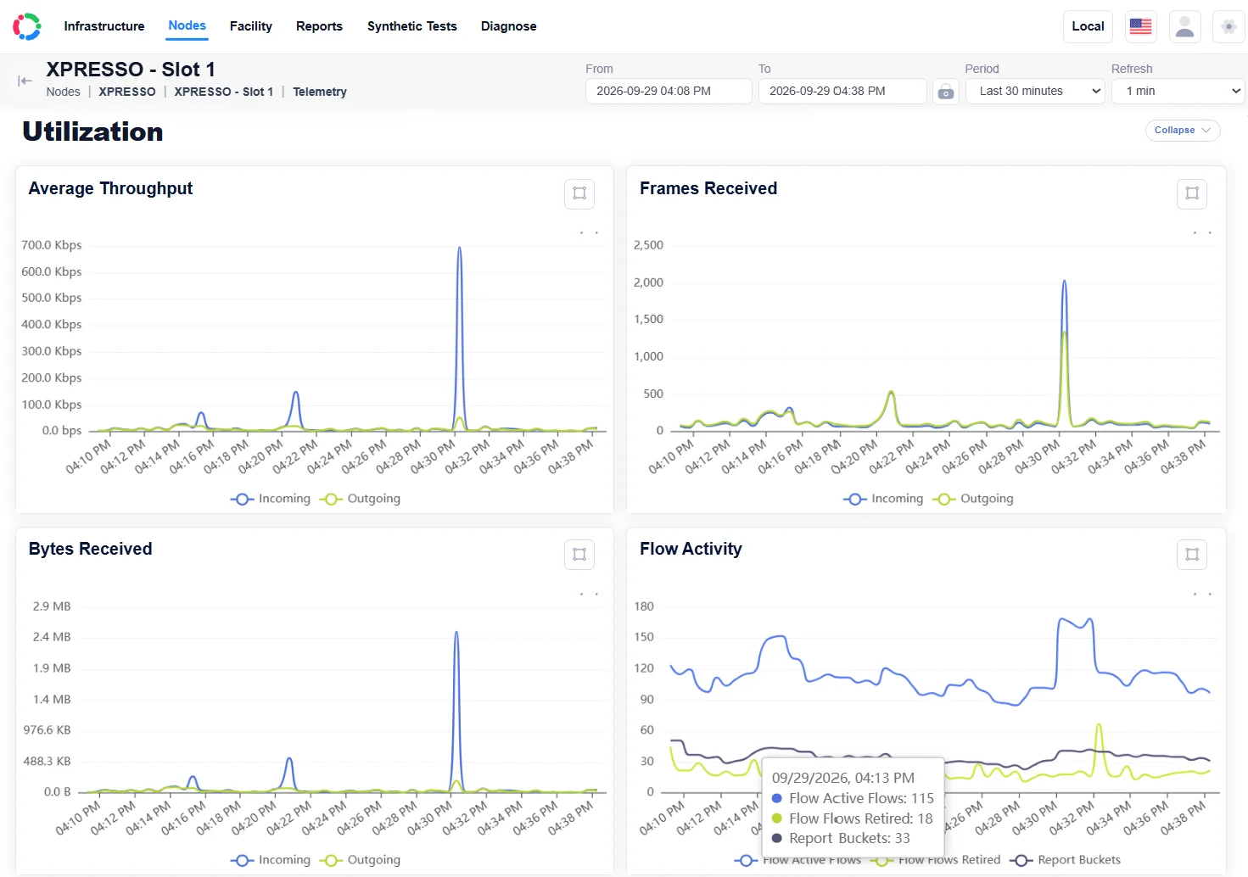Open Bytes Received chart options dots
Screen dimensions: 1248x877
(x=589, y=594)
